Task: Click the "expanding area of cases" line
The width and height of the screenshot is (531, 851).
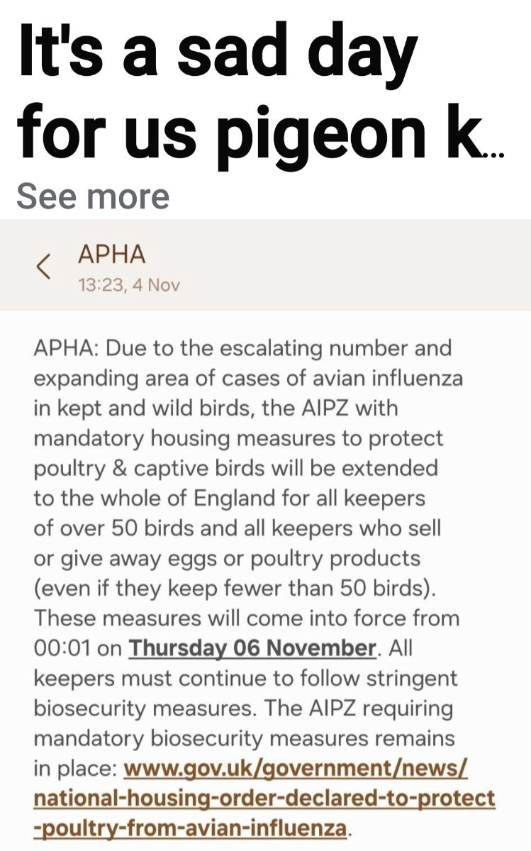Action: pos(247,378)
